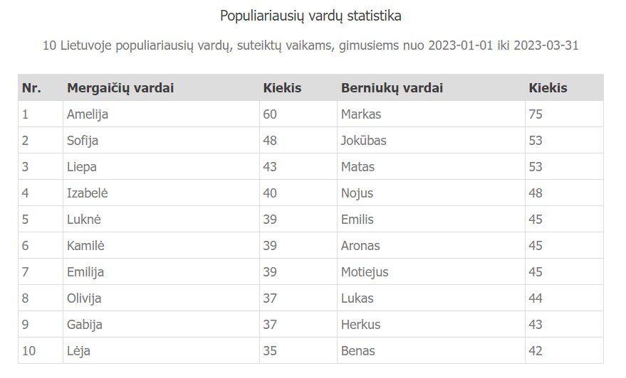
Task: Select the boy name Markas
Action: (x=361, y=114)
